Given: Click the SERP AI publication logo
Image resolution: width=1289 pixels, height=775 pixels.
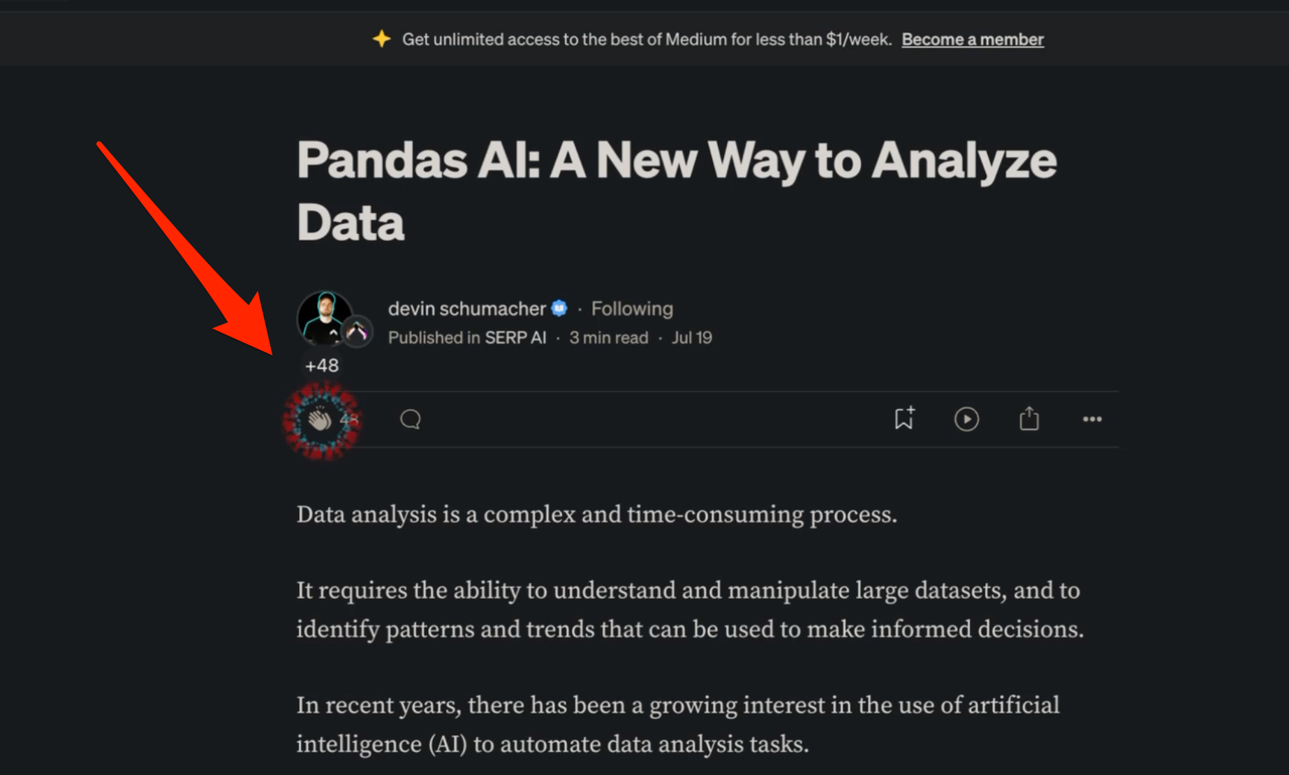Looking at the screenshot, I should point(358,332).
